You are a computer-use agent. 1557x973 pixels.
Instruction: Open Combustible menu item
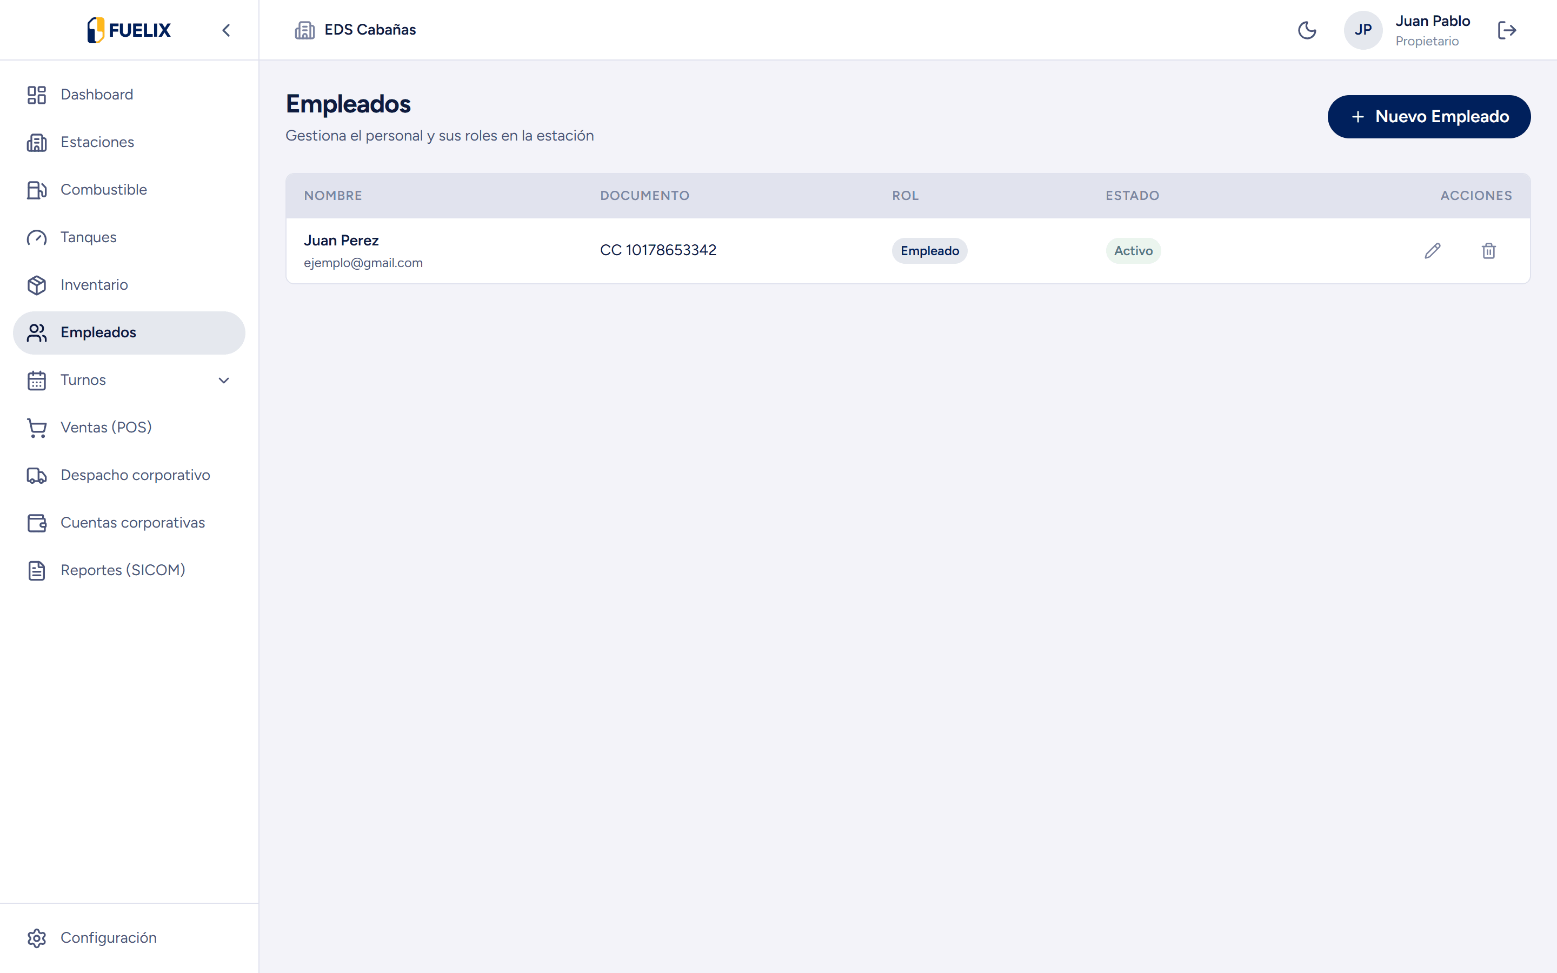(x=129, y=190)
